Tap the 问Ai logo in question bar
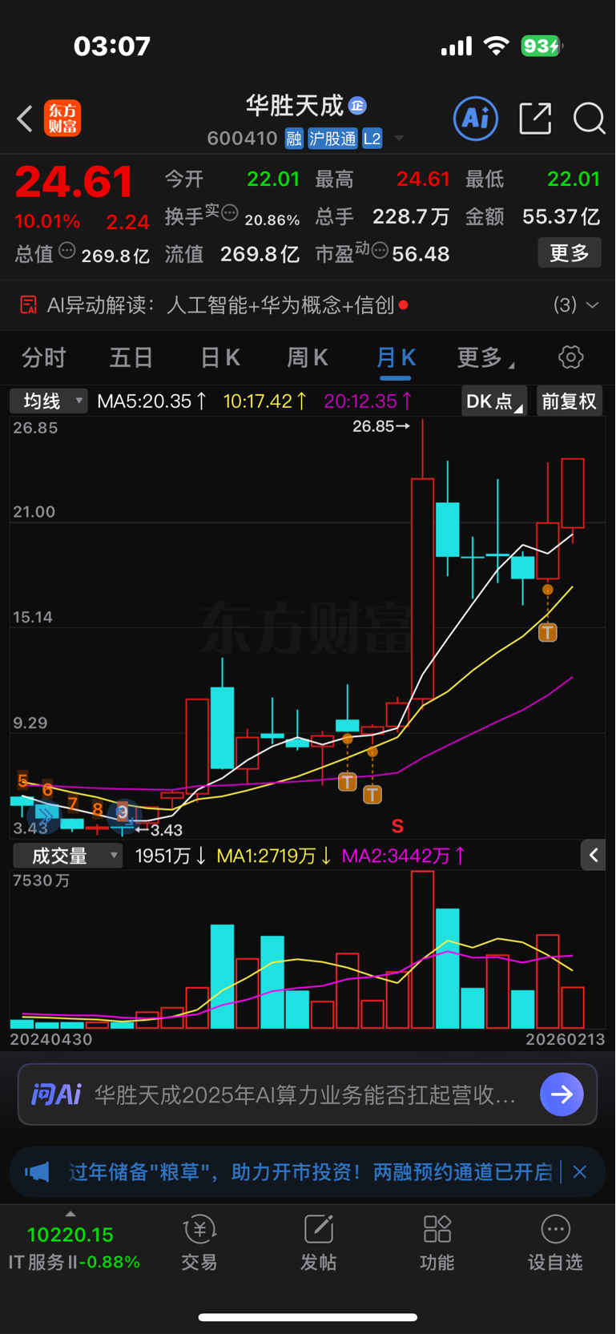The image size is (616, 1334). coord(56,1094)
